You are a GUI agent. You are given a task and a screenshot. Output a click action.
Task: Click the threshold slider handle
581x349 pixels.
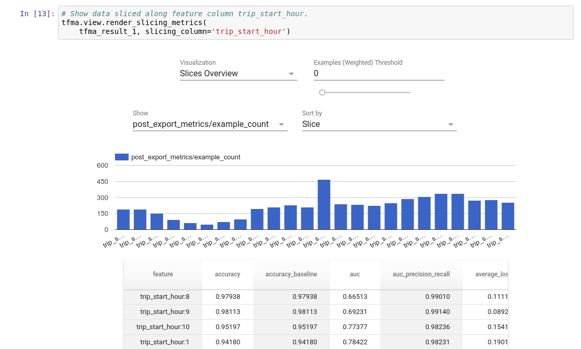322,92
